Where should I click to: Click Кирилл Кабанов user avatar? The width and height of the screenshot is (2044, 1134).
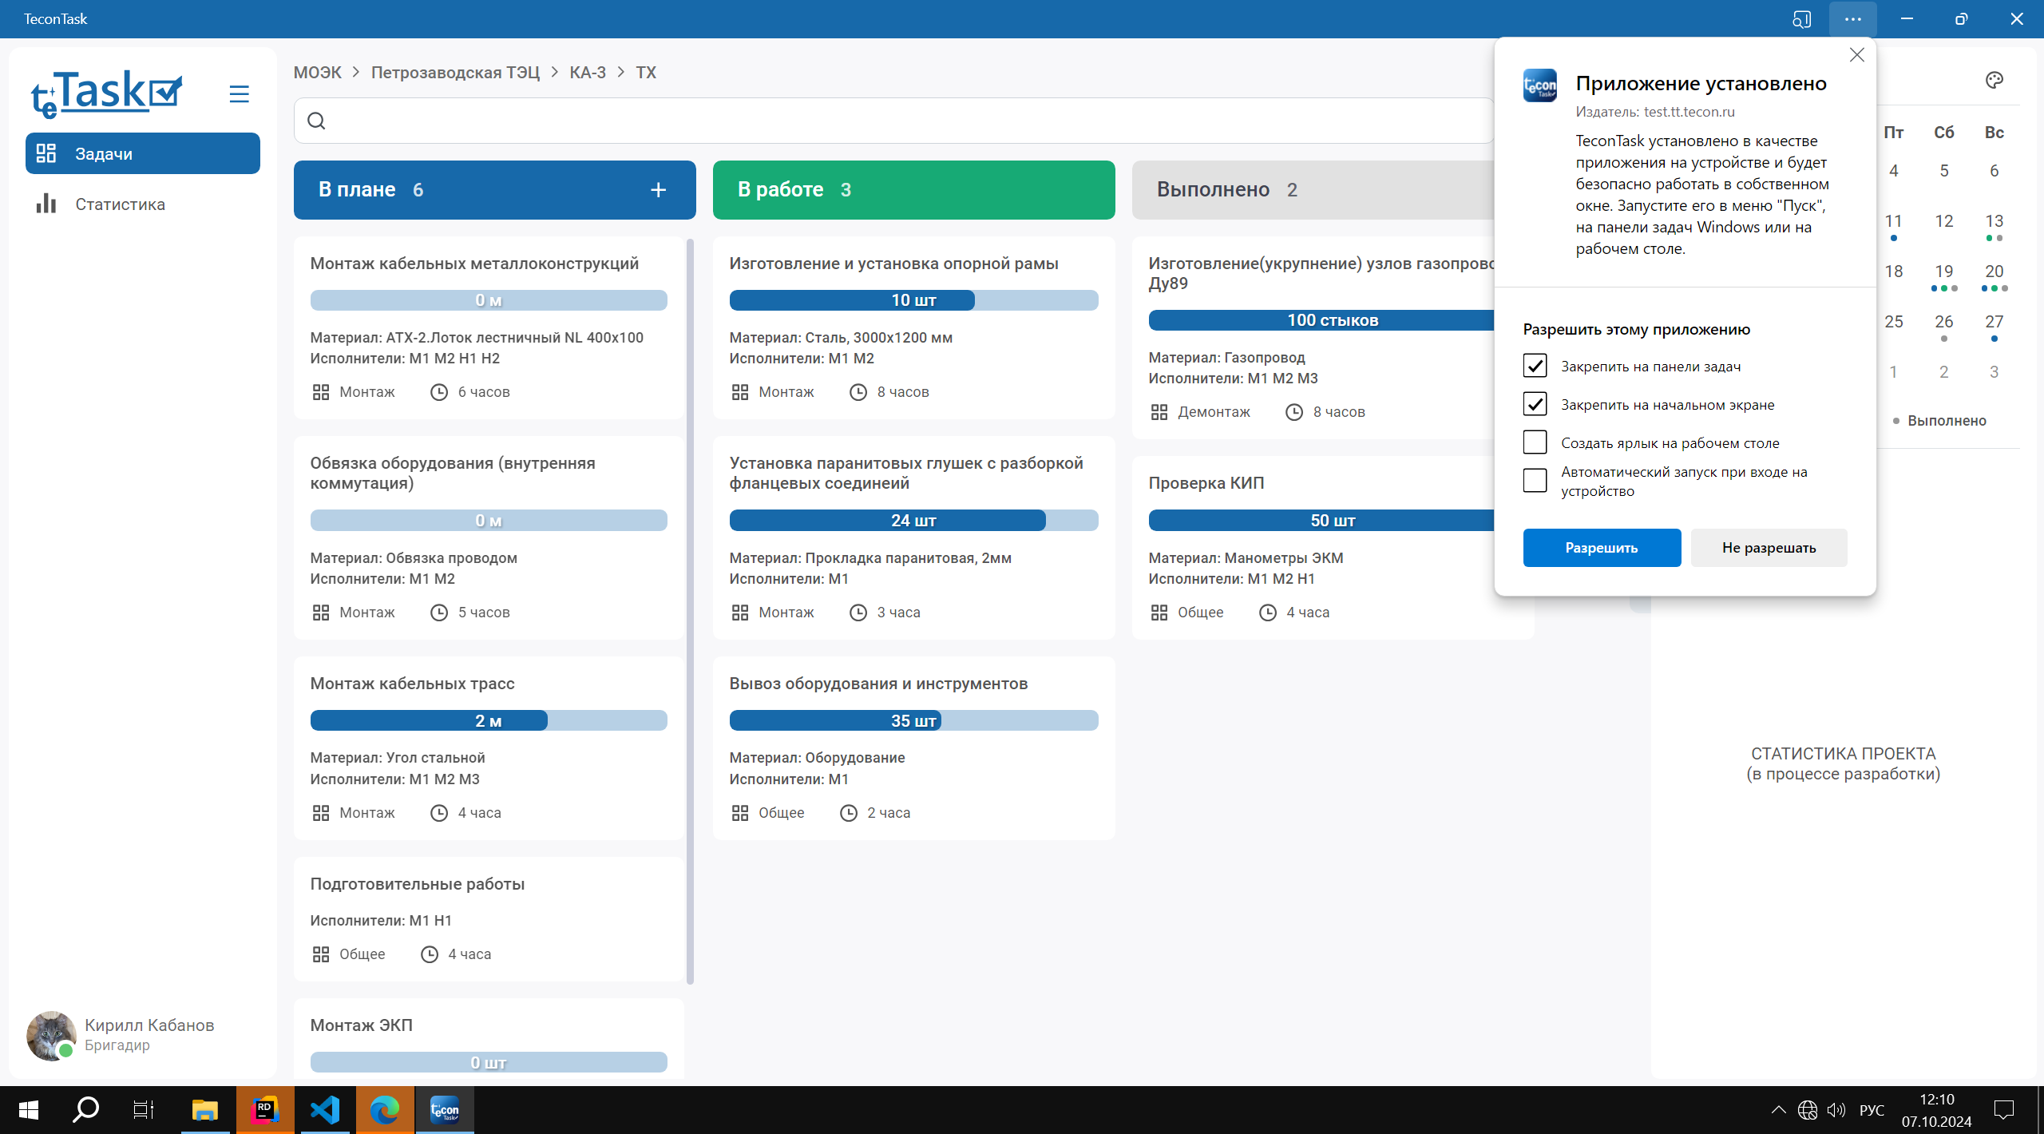[51, 1035]
